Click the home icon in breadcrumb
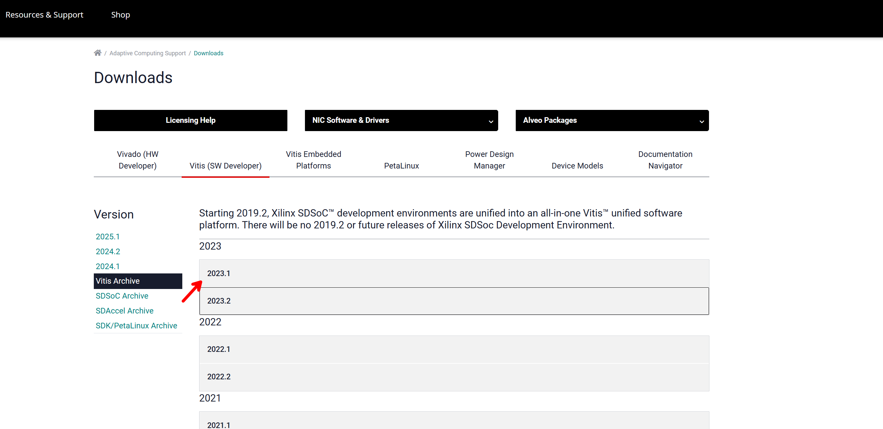Viewport: 883px width, 429px height. (x=97, y=53)
